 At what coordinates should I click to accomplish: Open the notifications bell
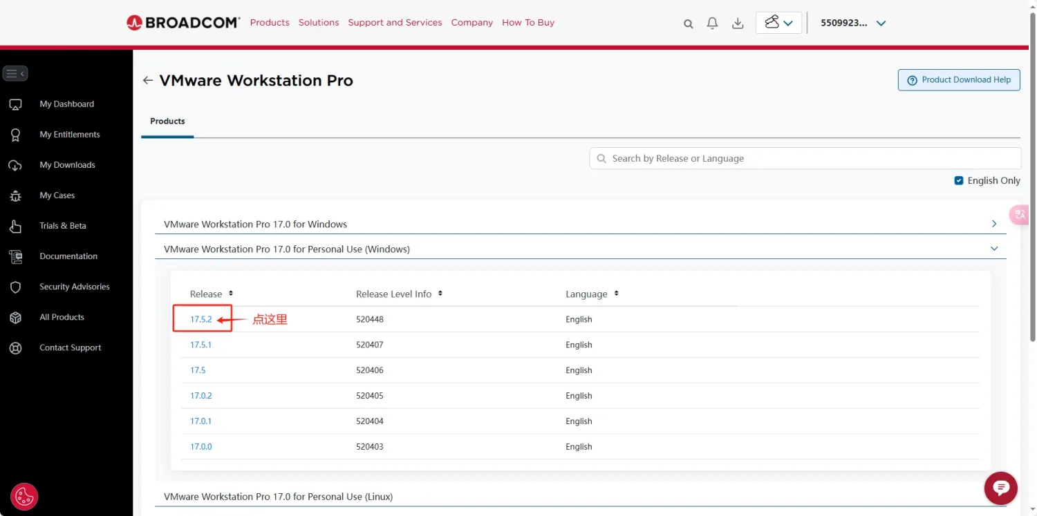point(712,23)
